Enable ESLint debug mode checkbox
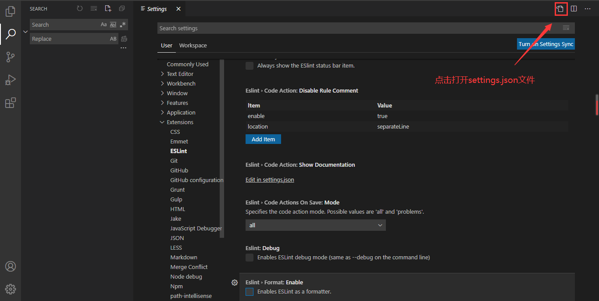The image size is (599, 301). [250, 258]
